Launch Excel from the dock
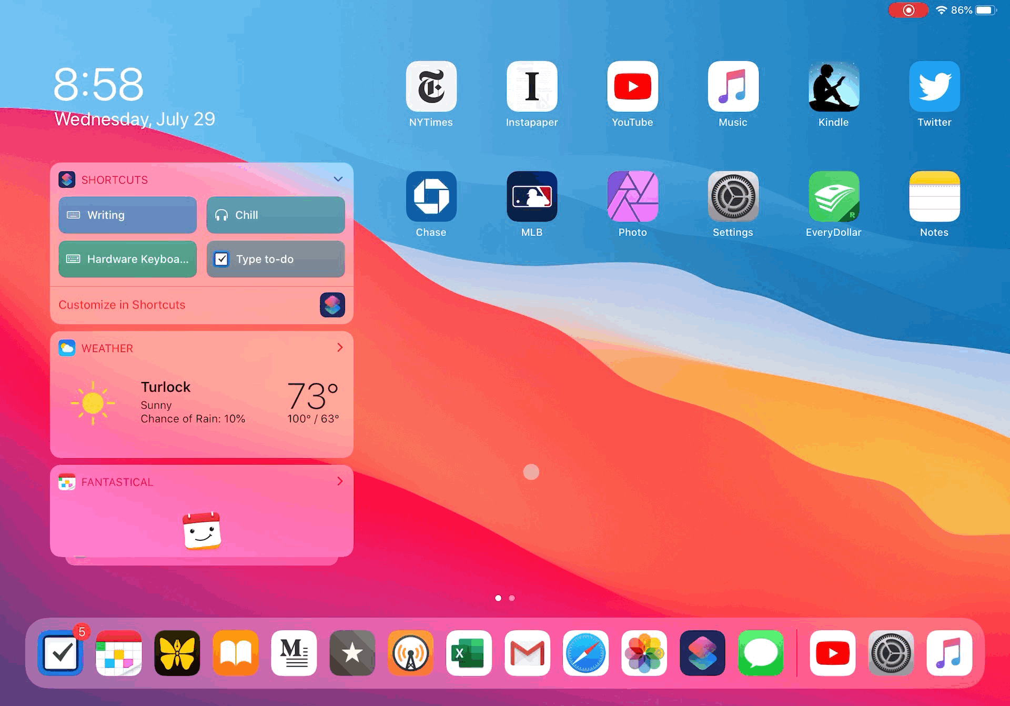Viewport: 1010px width, 706px height. pyautogui.click(x=469, y=653)
